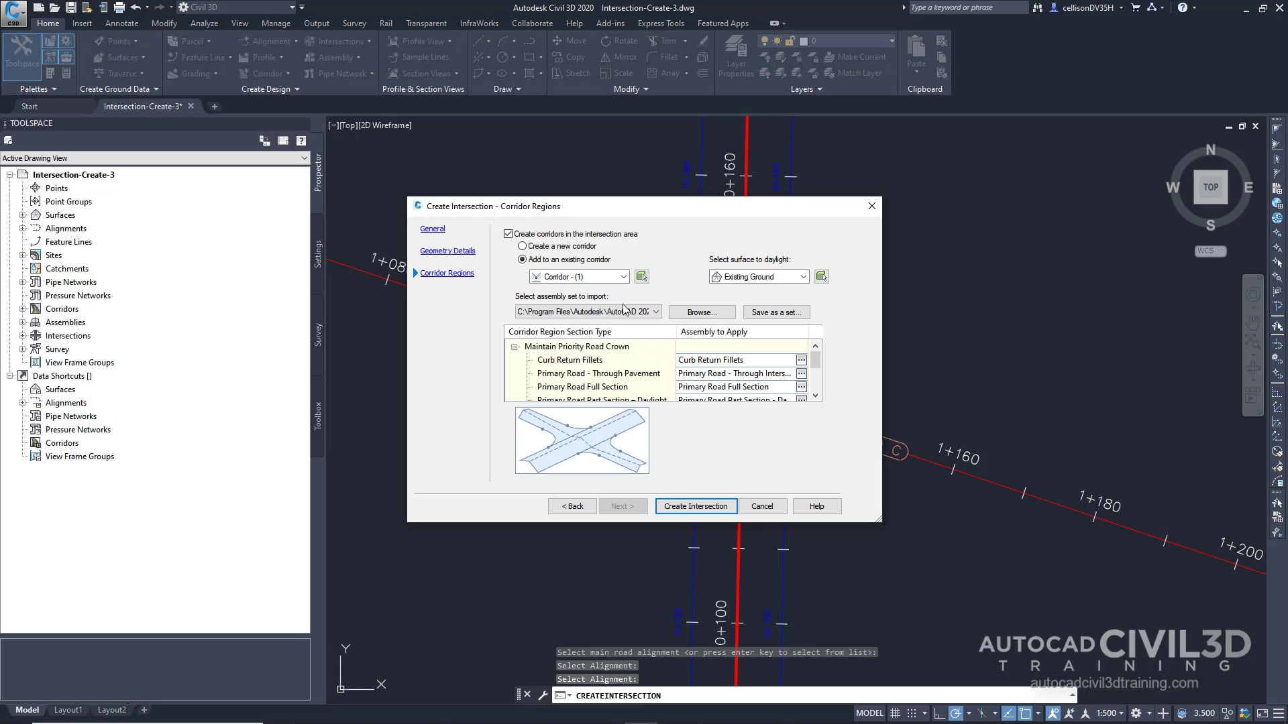Open the Toolspace palette

[21, 57]
